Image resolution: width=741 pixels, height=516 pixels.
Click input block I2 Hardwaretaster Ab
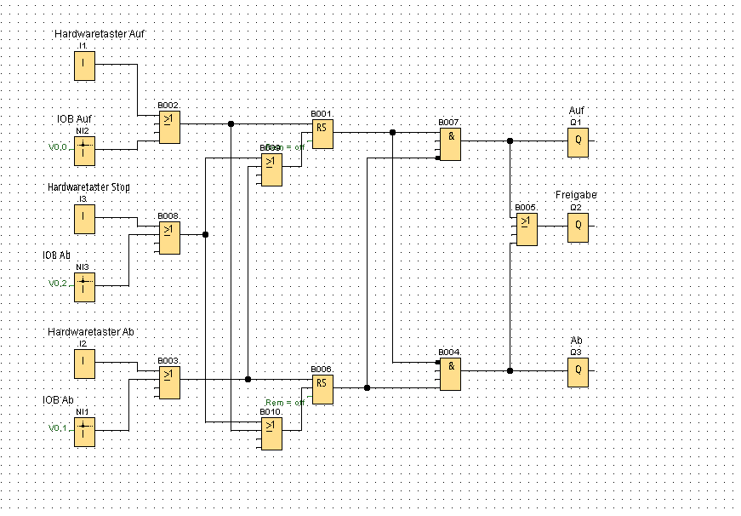pyautogui.click(x=84, y=364)
